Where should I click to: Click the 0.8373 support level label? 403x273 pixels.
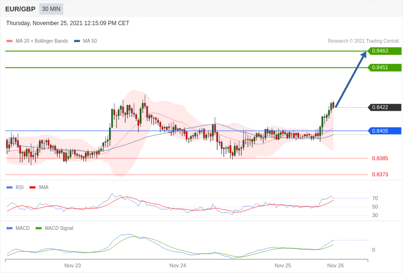tap(380, 174)
